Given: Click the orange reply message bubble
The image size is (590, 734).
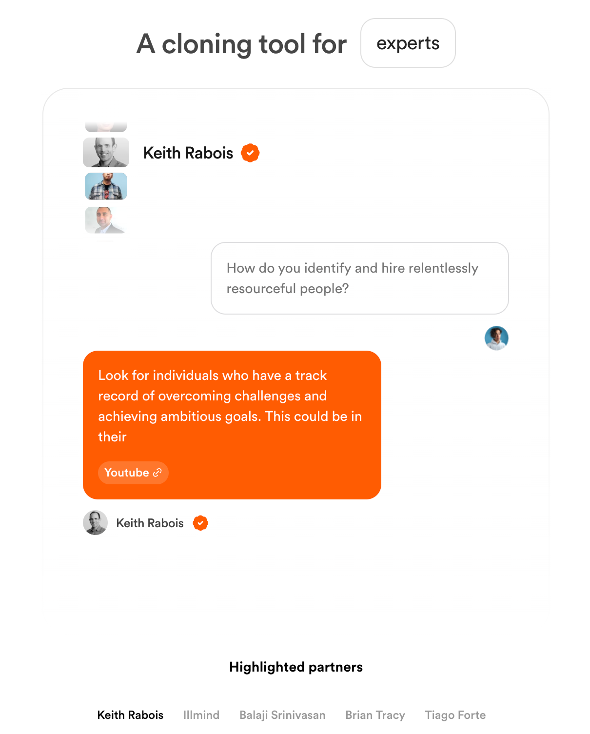Looking at the screenshot, I should point(232,415).
